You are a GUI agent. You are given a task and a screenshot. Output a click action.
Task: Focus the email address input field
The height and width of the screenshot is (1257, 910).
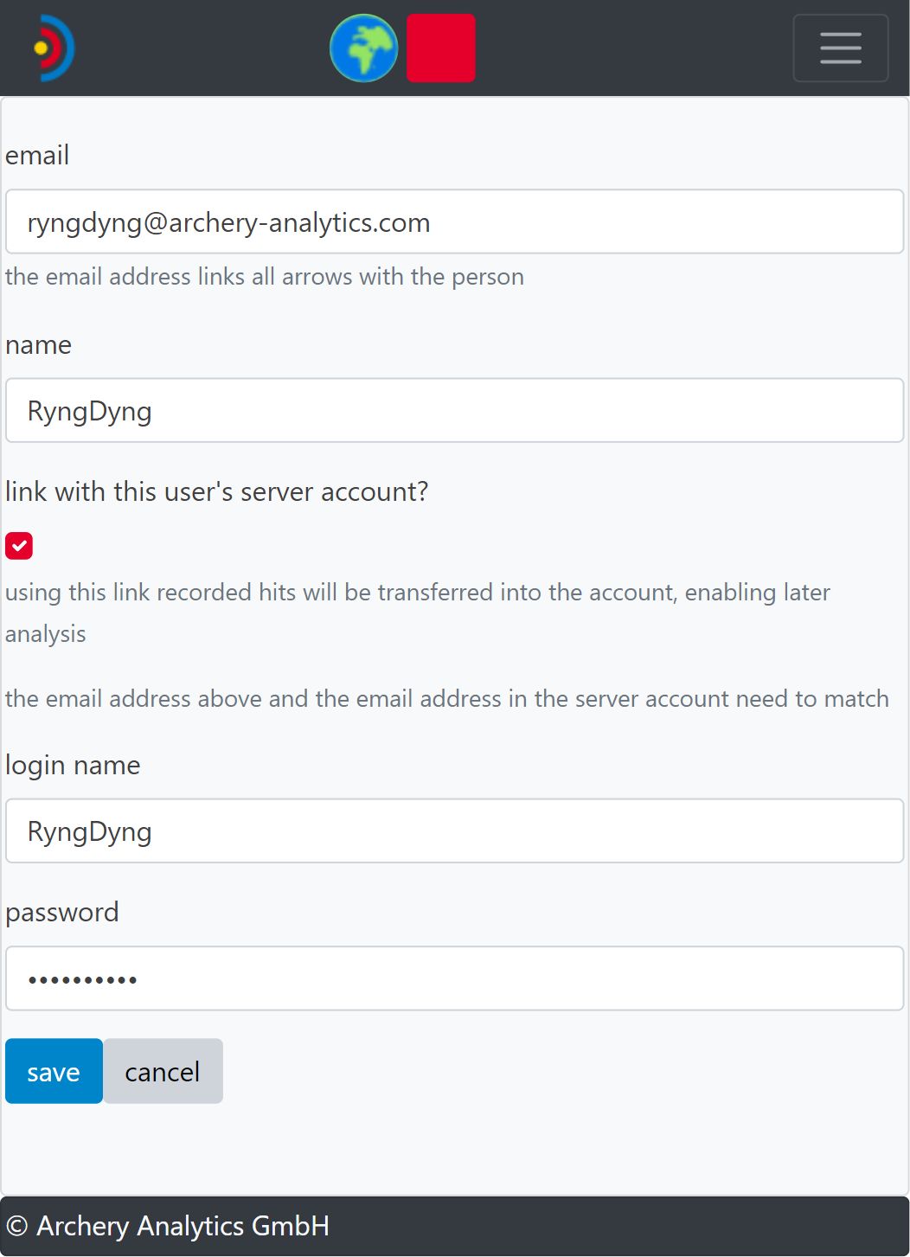click(x=454, y=222)
